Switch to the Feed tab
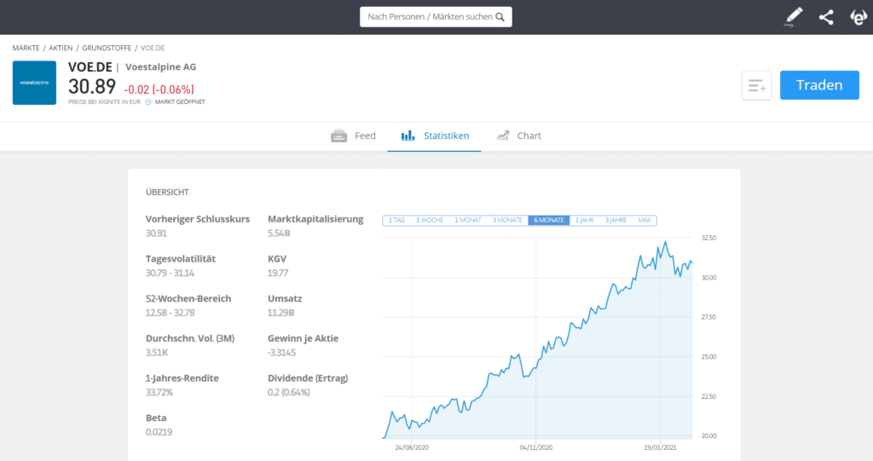873x461 pixels. pos(353,135)
